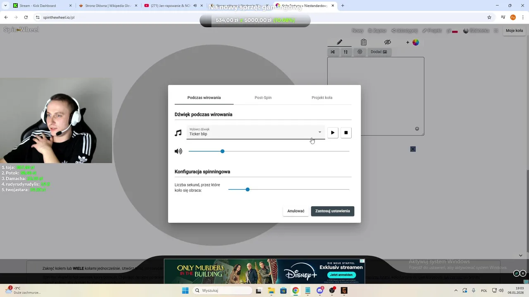Open Discord from the taskbar
The image size is (529, 297).
(x=320, y=290)
